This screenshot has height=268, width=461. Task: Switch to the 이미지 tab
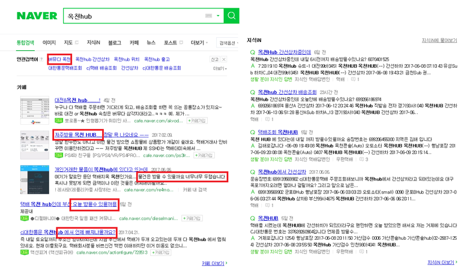pos(49,43)
